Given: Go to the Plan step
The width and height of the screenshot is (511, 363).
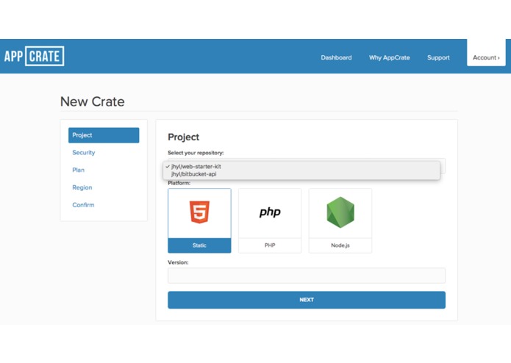Looking at the screenshot, I should (78, 170).
